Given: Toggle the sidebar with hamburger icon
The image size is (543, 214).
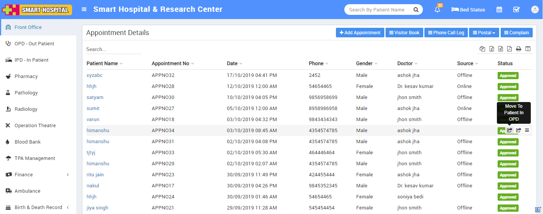Looking at the screenshot, I should click(84, 10).
